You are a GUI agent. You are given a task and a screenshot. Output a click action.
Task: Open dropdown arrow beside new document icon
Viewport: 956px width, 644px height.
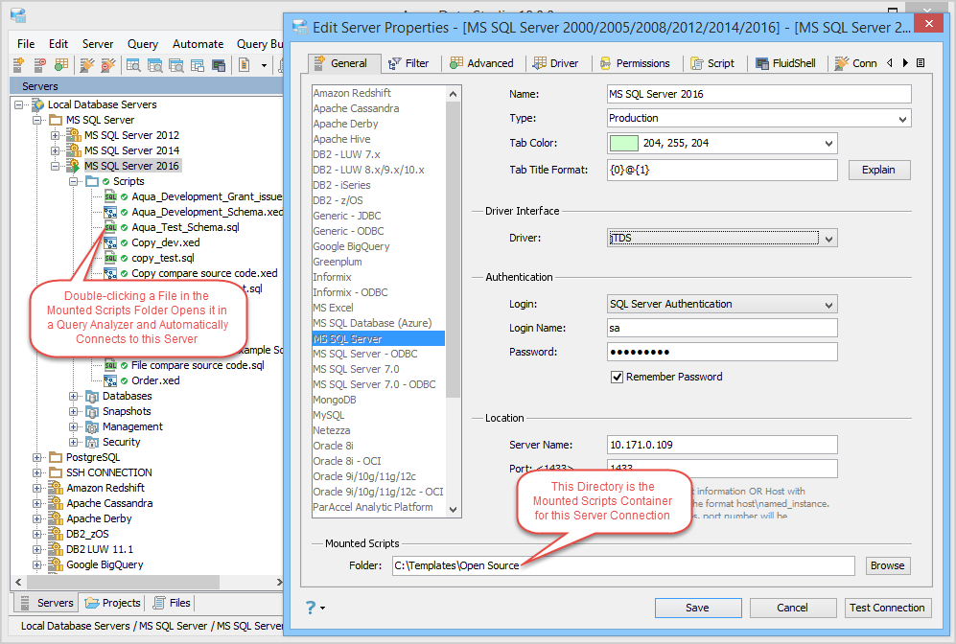pyautogui.click(x=264, y=65)
